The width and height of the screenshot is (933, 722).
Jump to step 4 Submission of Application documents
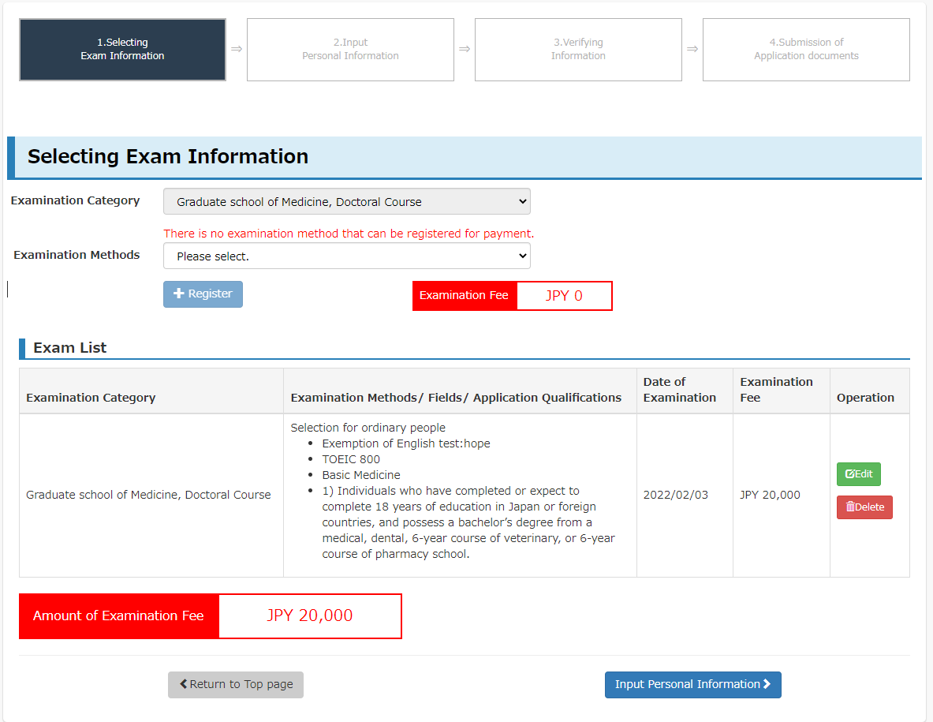point(806,50)
